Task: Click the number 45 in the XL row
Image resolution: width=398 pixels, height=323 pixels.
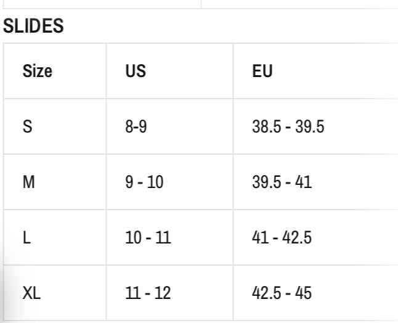Action: [303, 293]
